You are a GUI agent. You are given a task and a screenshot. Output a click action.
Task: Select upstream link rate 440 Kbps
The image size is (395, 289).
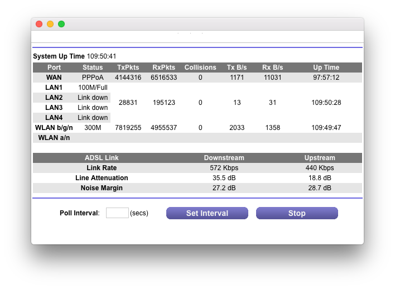coord(320,168)
